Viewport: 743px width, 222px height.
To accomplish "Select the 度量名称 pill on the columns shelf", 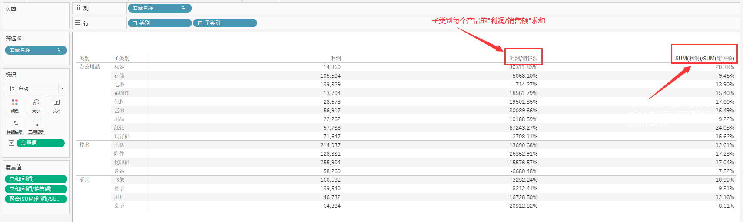I will click(x=160, y=8).
